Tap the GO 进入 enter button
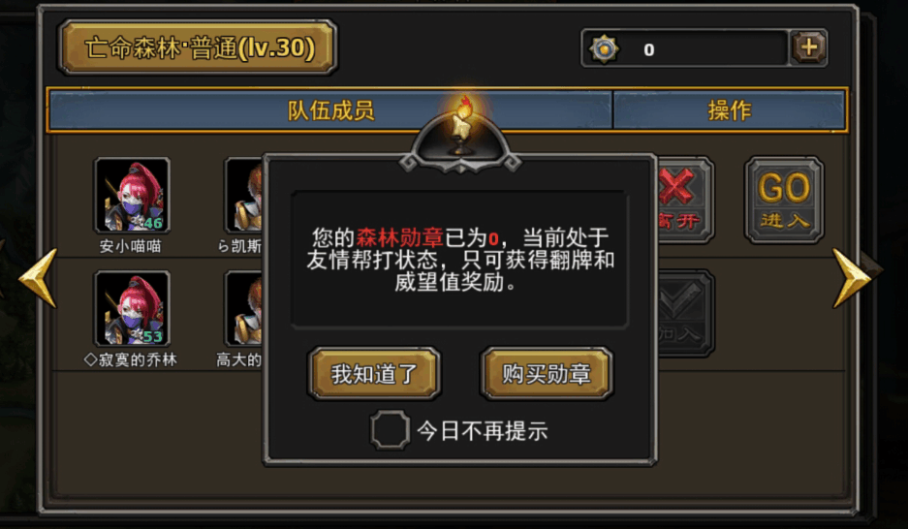 [784, 200]
